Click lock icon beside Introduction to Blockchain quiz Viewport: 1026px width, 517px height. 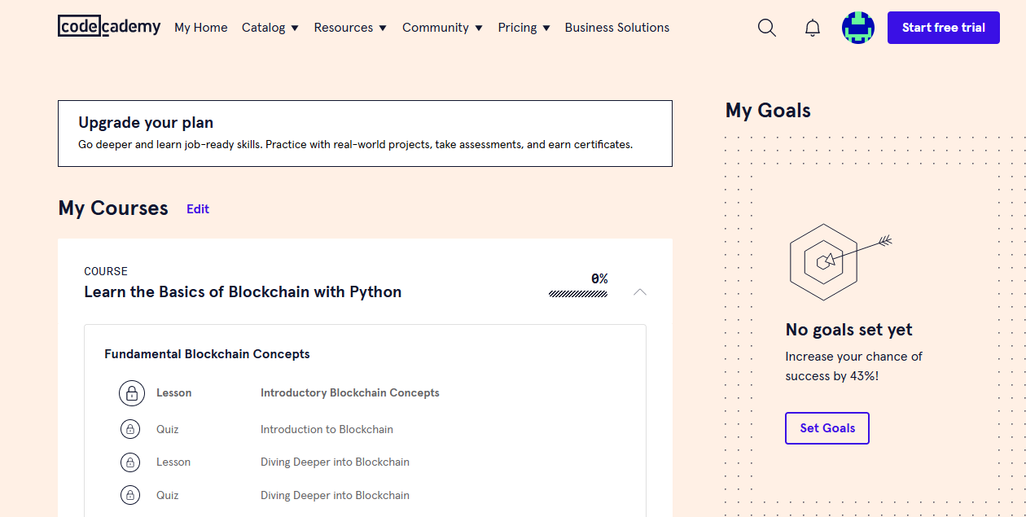tap(130, 429)
